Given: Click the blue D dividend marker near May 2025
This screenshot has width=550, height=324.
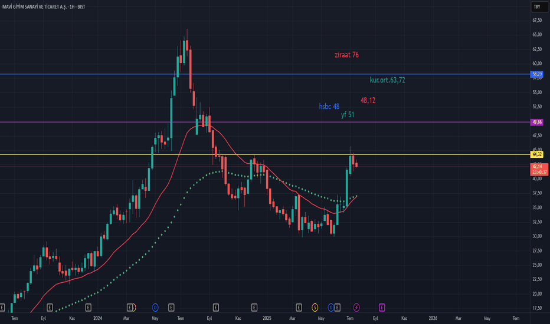Looking at the screenshot, I should tap(330, 308).
